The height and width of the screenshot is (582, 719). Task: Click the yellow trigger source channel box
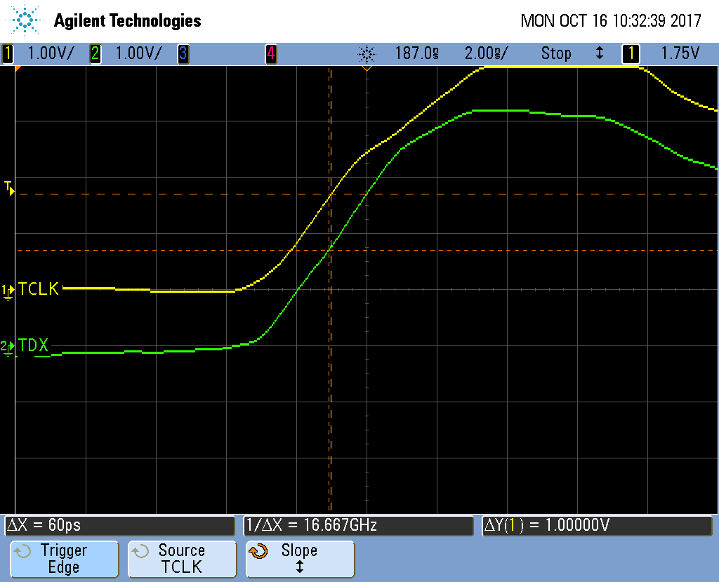(631, 53)
